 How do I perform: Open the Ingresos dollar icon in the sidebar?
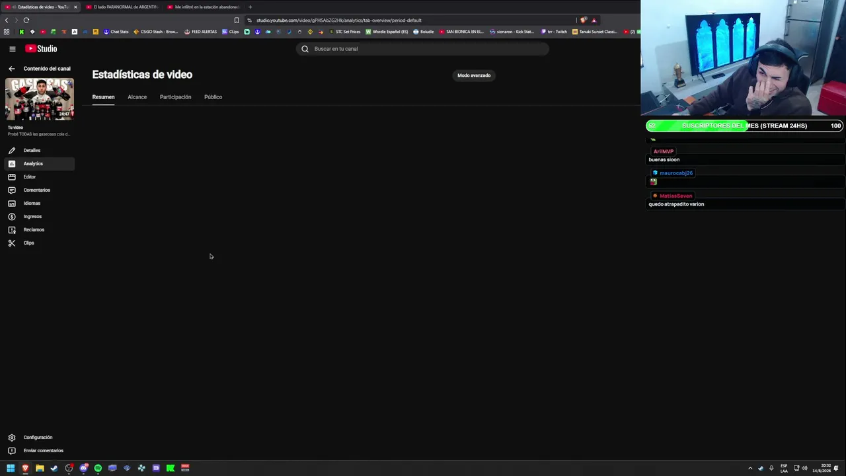11,217
